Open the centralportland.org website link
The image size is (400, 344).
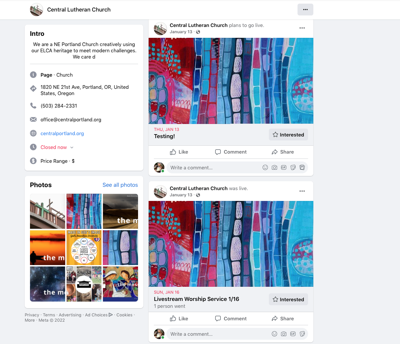coord(62,133)
